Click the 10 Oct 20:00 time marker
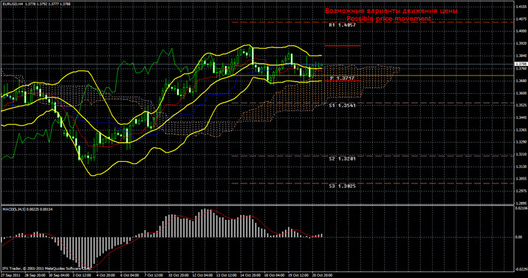This screenshot has height=278, width=528. pos(178,275)
